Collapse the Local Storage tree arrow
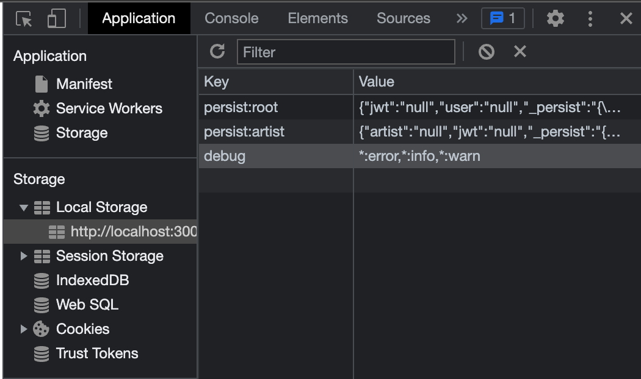Screen dimensions: 641x379 click(24, 208)
